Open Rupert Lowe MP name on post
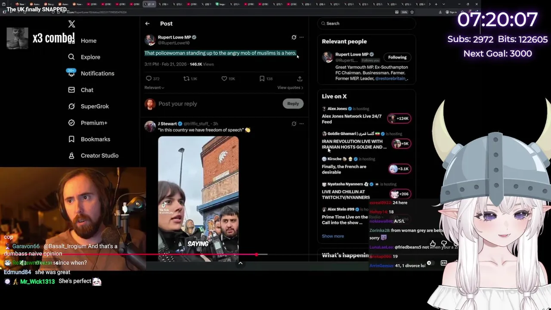Image resolution: width=551 pixels, height=310 pixels. click(x=174, y=37)
